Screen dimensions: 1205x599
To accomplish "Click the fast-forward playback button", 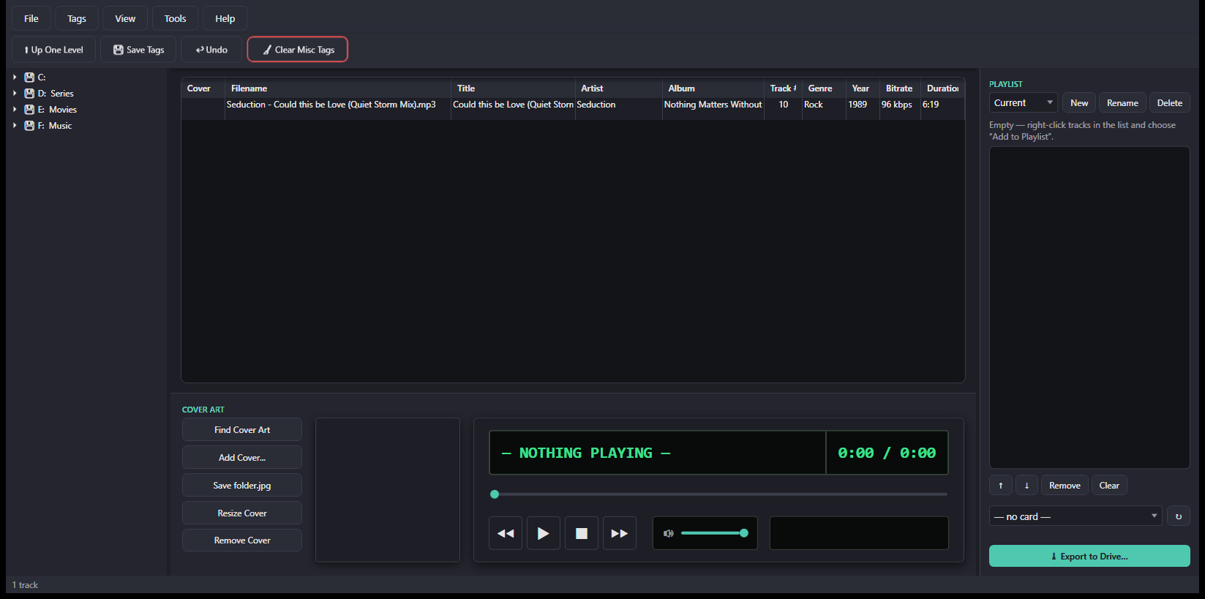I will click(x=620, y=533).
